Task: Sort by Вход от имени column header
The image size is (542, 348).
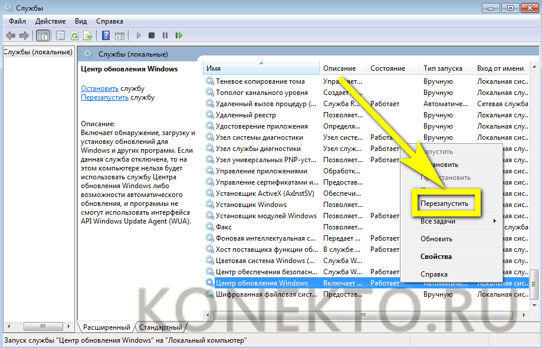Action: pos(501,68)
